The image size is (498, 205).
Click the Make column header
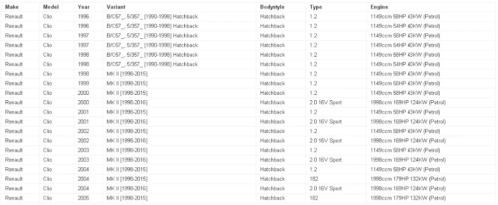pyautogui.click(x=11, y=7)
